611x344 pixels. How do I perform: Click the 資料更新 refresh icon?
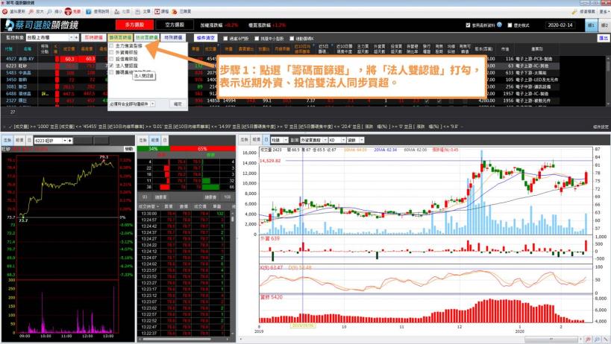[5, 12]
